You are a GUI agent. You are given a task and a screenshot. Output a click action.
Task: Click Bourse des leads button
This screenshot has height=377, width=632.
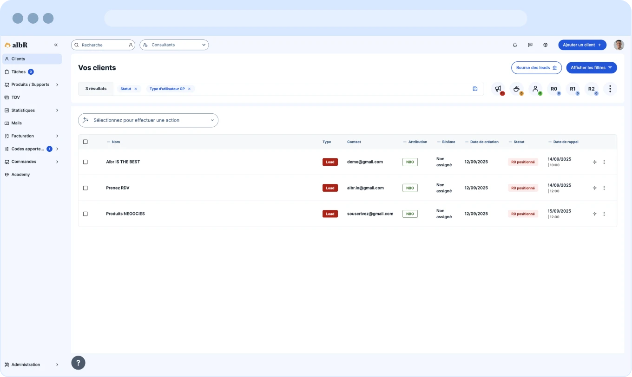[x=536, y=68]
